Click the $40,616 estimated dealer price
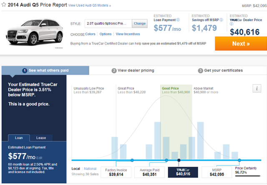This screenshot has width=267, height=185. click(x=245, y=32)
